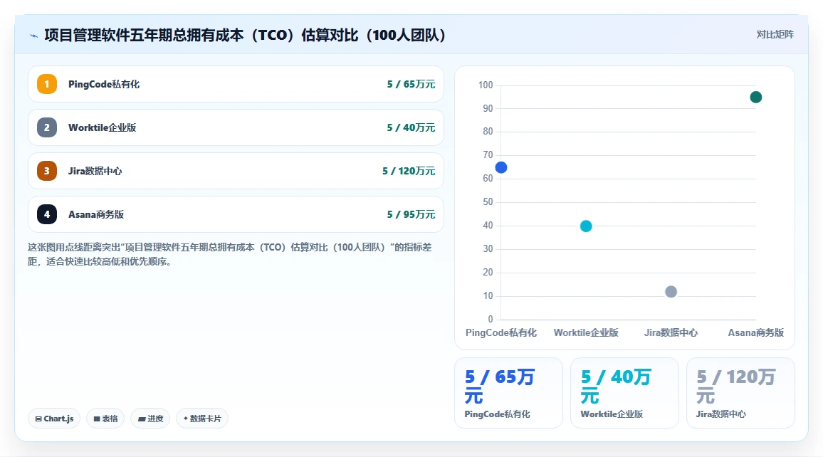Viewport: 823px width, 457px height.
Task: Select the orange rank 1 badge
Action: coord(47,84)
